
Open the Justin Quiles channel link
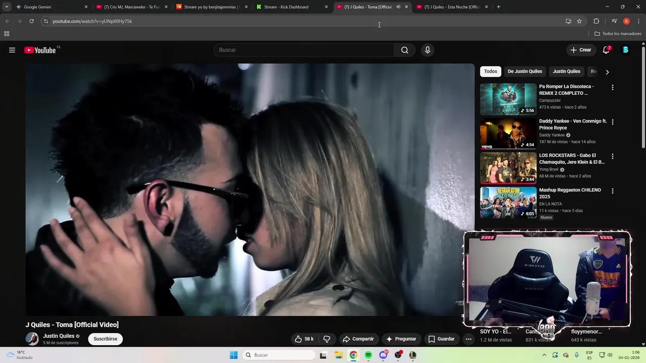(x=59, y=336)
